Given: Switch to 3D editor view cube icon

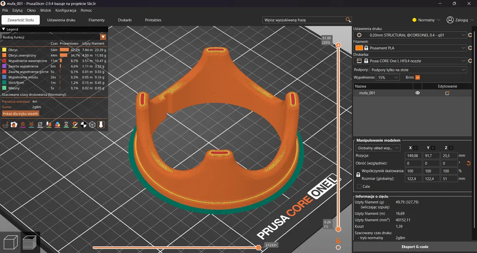Looking at the screenshot, I should (x=10, y=242).
